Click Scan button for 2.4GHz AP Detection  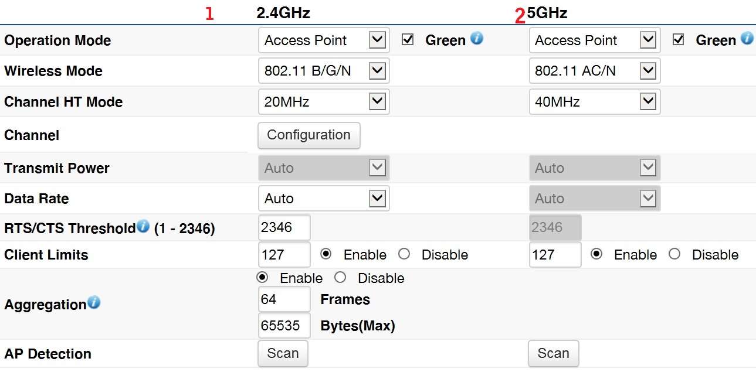click(x=283, y=353)
